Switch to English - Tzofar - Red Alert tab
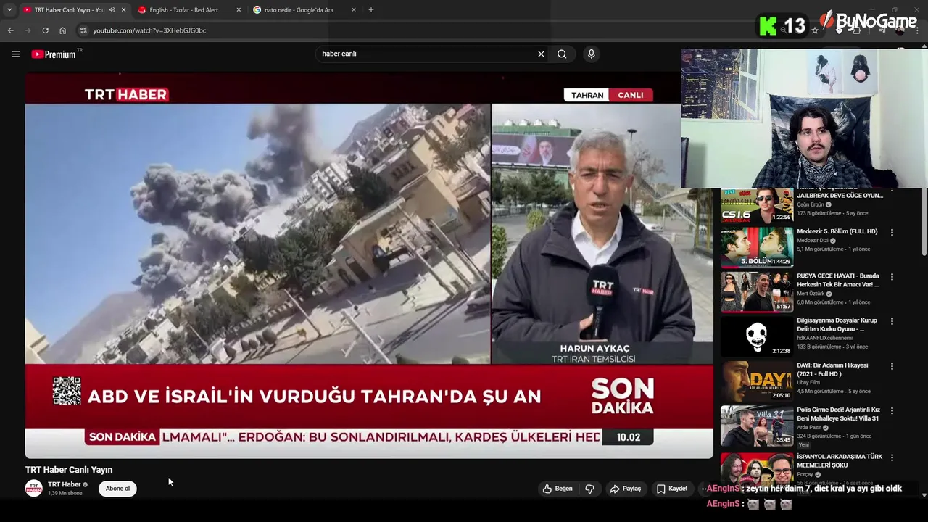928x522 pixels. 190,10
